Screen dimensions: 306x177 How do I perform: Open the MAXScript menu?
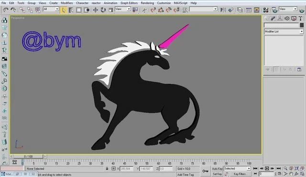tap(181, 3)
